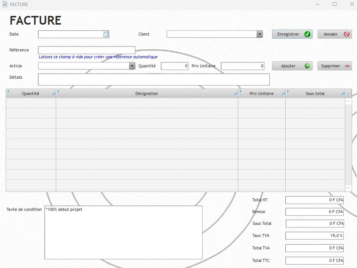Focus the Détails text box

154,79
